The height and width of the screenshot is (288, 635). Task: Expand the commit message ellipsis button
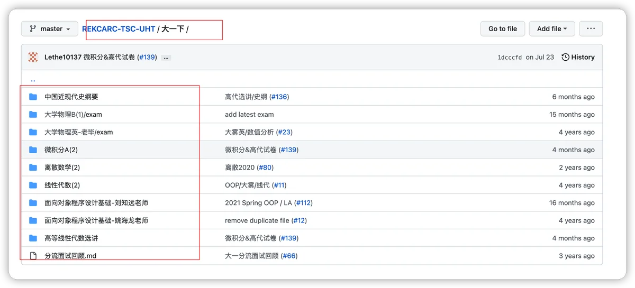166,58
